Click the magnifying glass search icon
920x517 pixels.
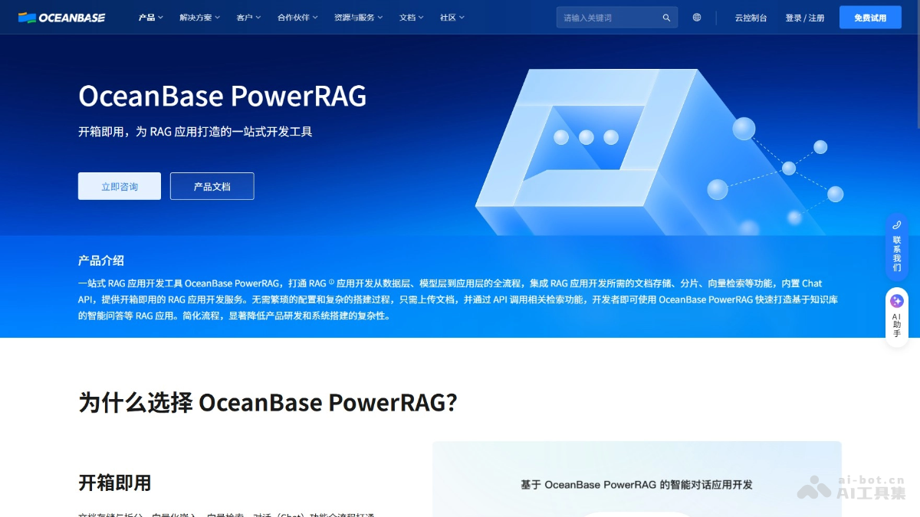[666, 17]
